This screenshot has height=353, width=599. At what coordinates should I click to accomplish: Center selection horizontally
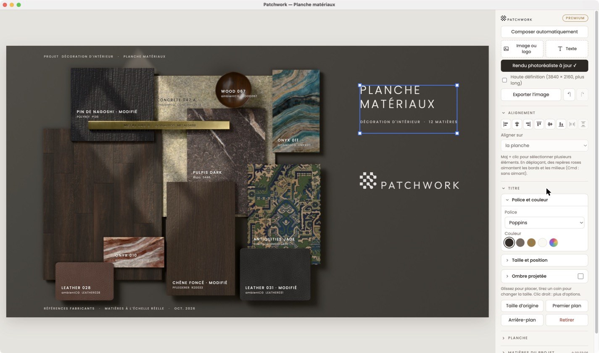517,124
